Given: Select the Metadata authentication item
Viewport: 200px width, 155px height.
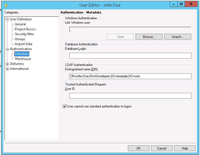Looking at the screenshot, I should click(x=22, y=54).
